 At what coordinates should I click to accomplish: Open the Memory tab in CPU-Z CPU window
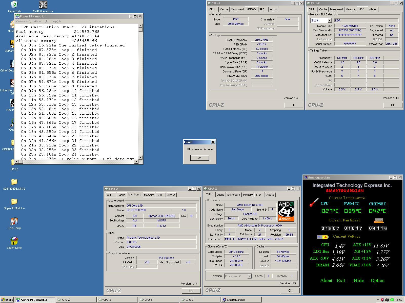click(x=248, y=195)
